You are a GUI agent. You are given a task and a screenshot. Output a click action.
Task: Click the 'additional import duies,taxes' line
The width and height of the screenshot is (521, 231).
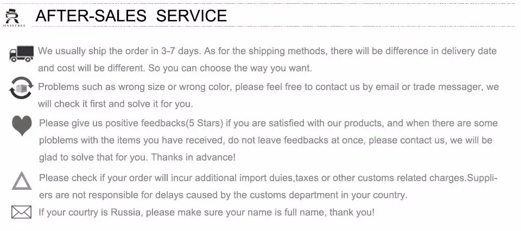click(268, 178)
